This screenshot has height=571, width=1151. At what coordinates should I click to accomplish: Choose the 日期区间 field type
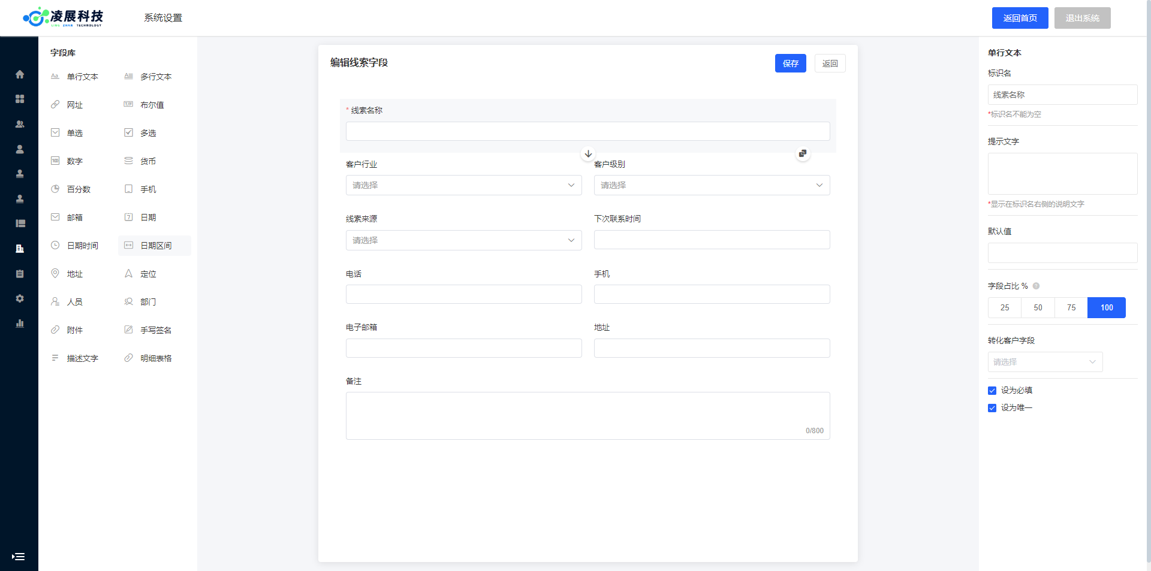point(155,246)
